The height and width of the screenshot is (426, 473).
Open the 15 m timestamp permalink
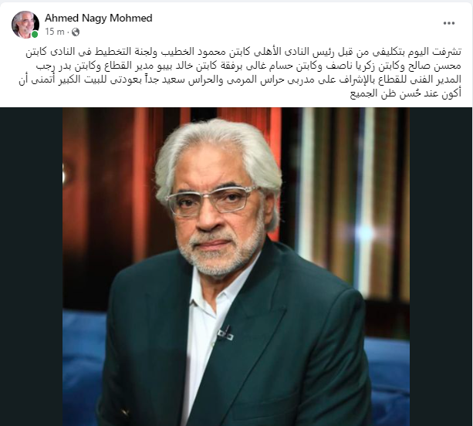(x=55, y=32)
